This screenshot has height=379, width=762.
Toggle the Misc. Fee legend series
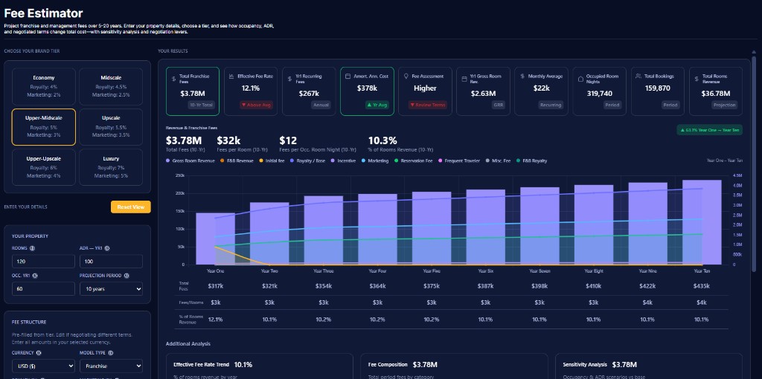click(497, 161)
